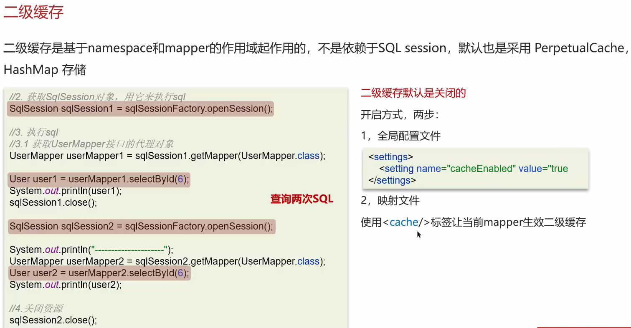Click the line 使用<cache/>标签让当前mapper生效二级缓存
631x328 pixels.
[474, 222]
